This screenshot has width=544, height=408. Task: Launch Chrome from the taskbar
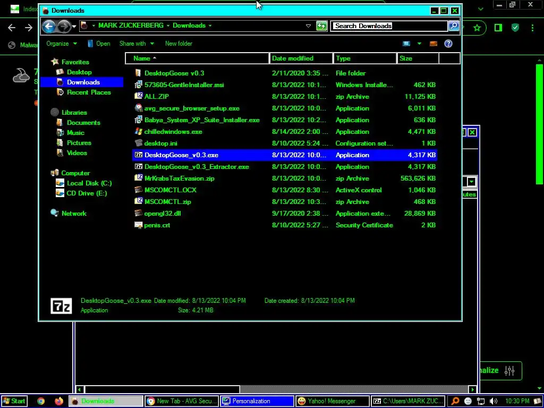(41, 401)
